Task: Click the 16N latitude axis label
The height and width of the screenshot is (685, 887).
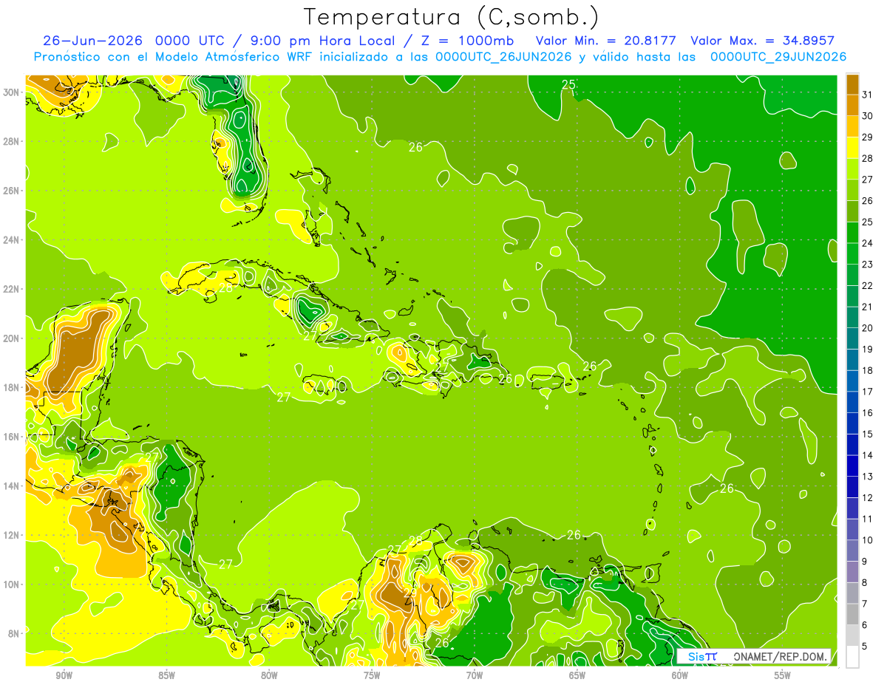Action: (11, 437)
